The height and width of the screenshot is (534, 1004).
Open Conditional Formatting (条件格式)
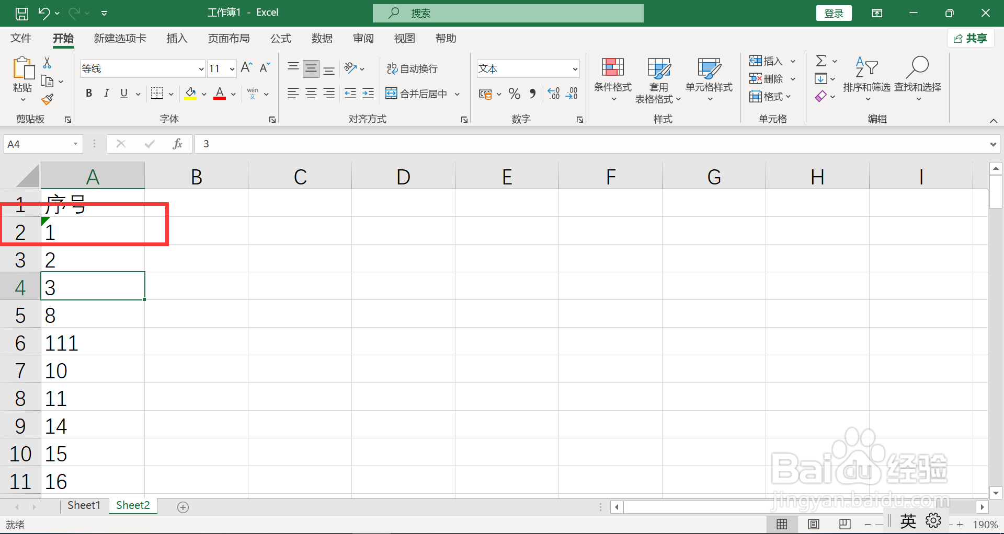[613, 79]
